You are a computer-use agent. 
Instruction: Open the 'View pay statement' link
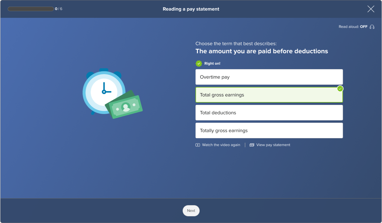[x=273, y=145]
